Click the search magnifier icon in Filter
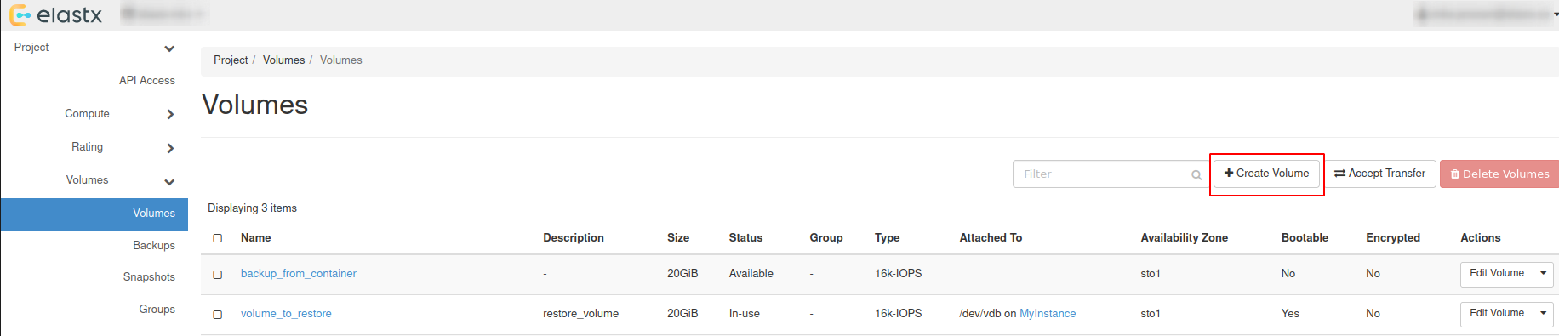 click(x=1196, y=174)
